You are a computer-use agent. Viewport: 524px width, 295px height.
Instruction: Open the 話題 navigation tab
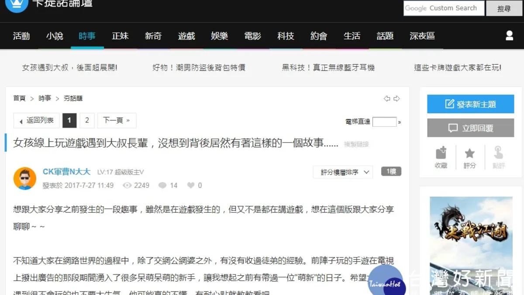pos(385,36)
